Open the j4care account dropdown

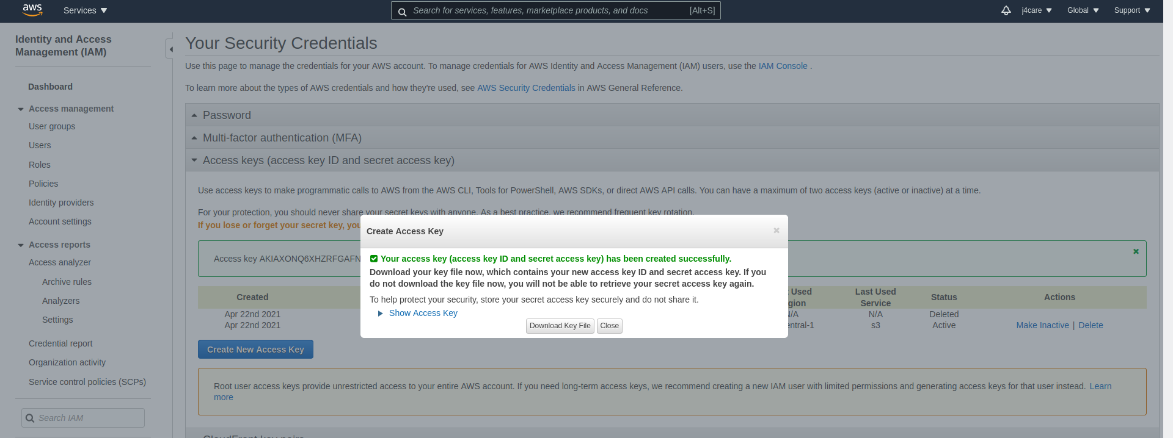coord(1037,10)
